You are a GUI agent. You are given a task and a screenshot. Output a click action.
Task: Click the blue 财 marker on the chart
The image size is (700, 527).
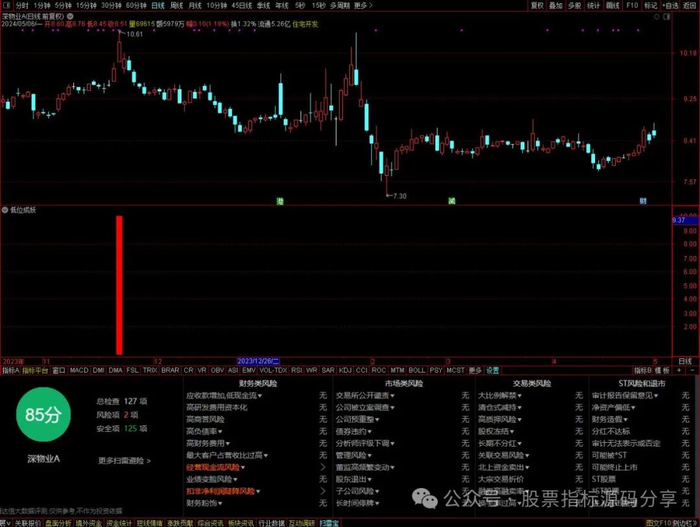pyautogui.click(x=643, y=202)
